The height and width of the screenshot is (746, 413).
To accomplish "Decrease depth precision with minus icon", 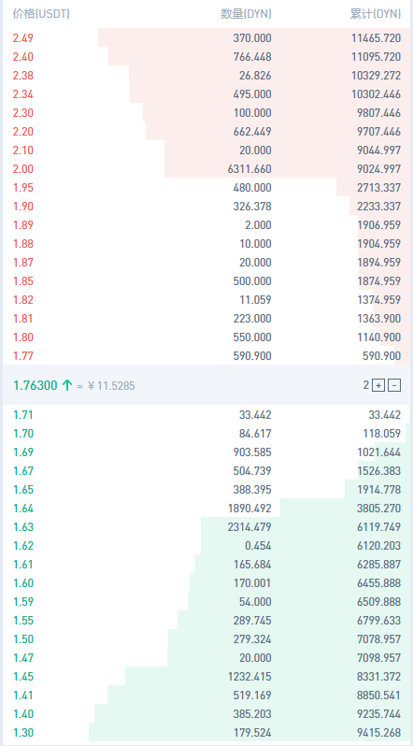I will (x=394, y=385).
